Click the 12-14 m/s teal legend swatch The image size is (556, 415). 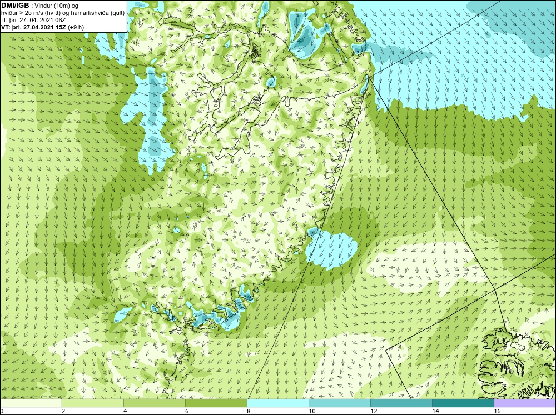tap(401, 403)
